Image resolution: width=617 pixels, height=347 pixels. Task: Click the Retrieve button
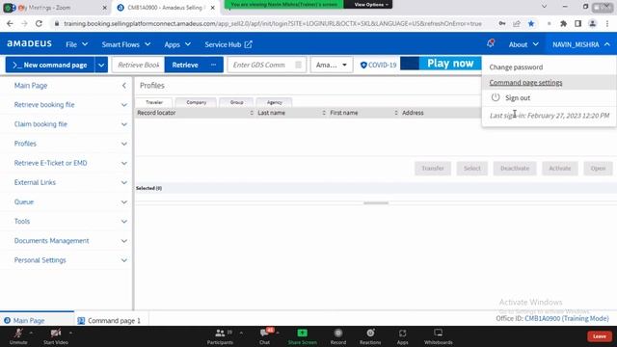185,65
